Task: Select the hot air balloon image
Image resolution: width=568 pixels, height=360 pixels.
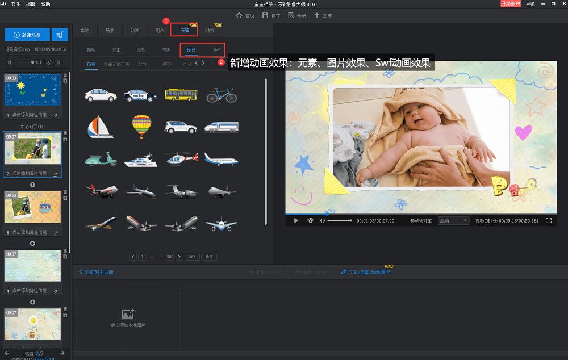Action: coord(141,126)
